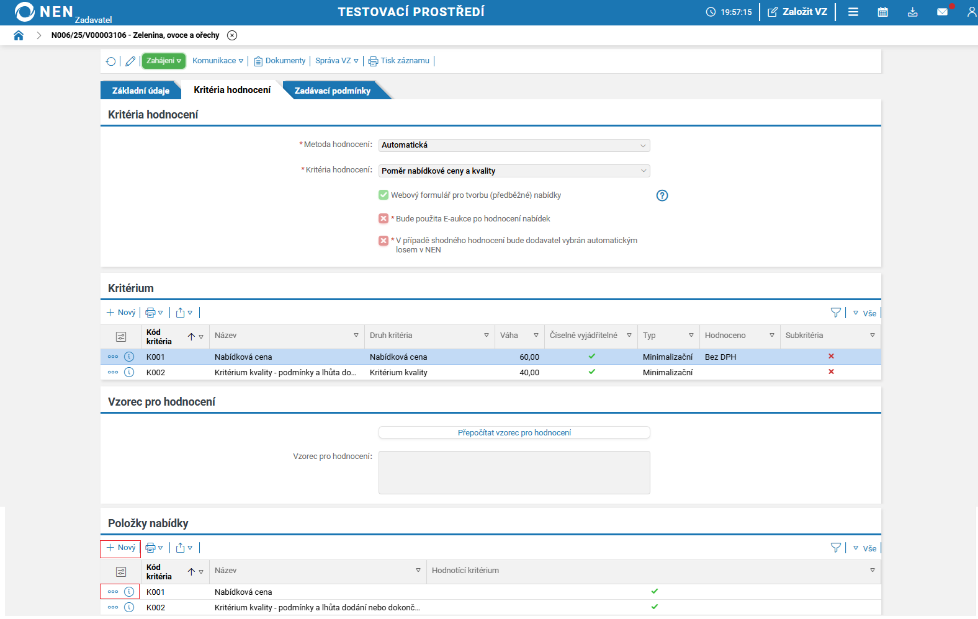
Task: Toggle E-aukce po hodnocení nabídek checkbox
Action: click(384, 218)
